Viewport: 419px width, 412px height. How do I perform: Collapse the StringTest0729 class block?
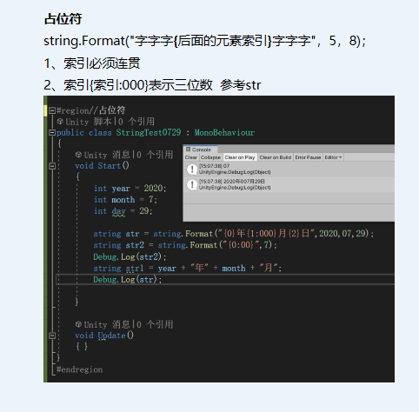pyautogui.click(x=52, y=133)
